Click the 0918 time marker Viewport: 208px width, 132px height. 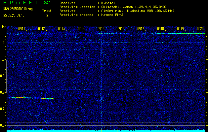pos(160,29)
